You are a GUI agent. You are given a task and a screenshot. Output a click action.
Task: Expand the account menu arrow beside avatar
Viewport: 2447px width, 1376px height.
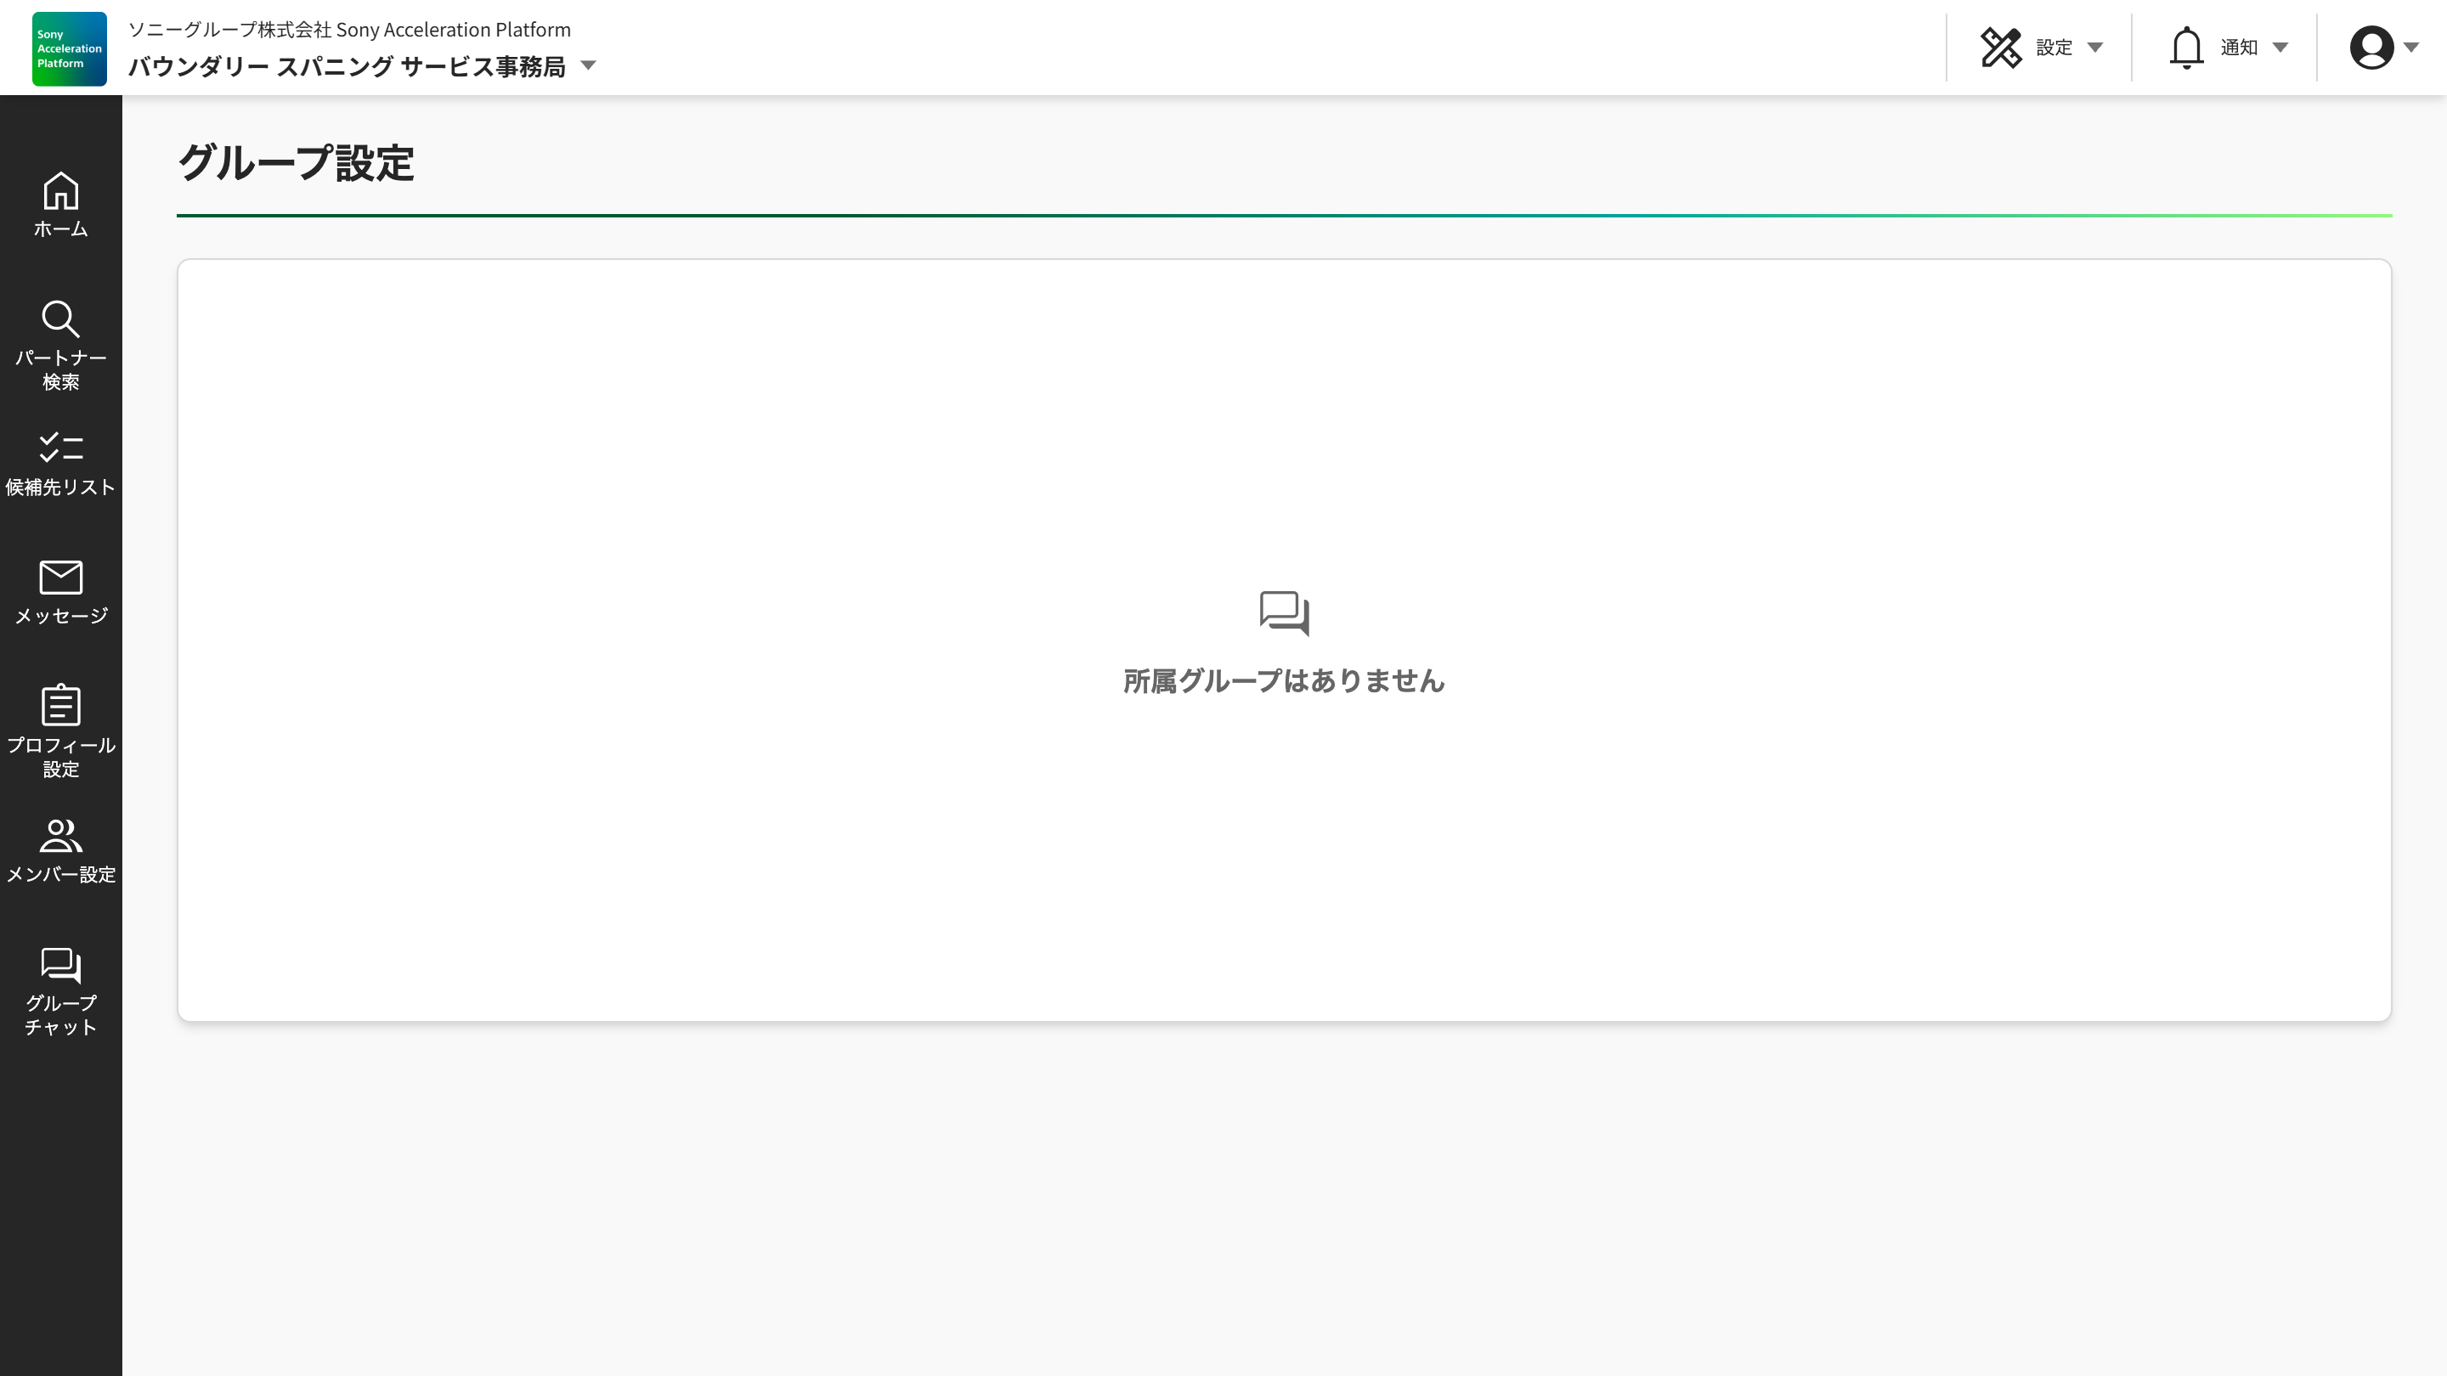(2411, 48)
